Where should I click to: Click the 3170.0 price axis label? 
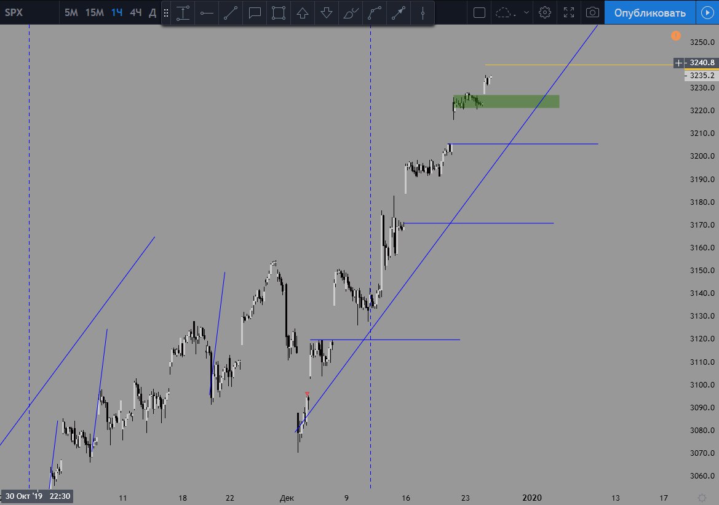702,225
